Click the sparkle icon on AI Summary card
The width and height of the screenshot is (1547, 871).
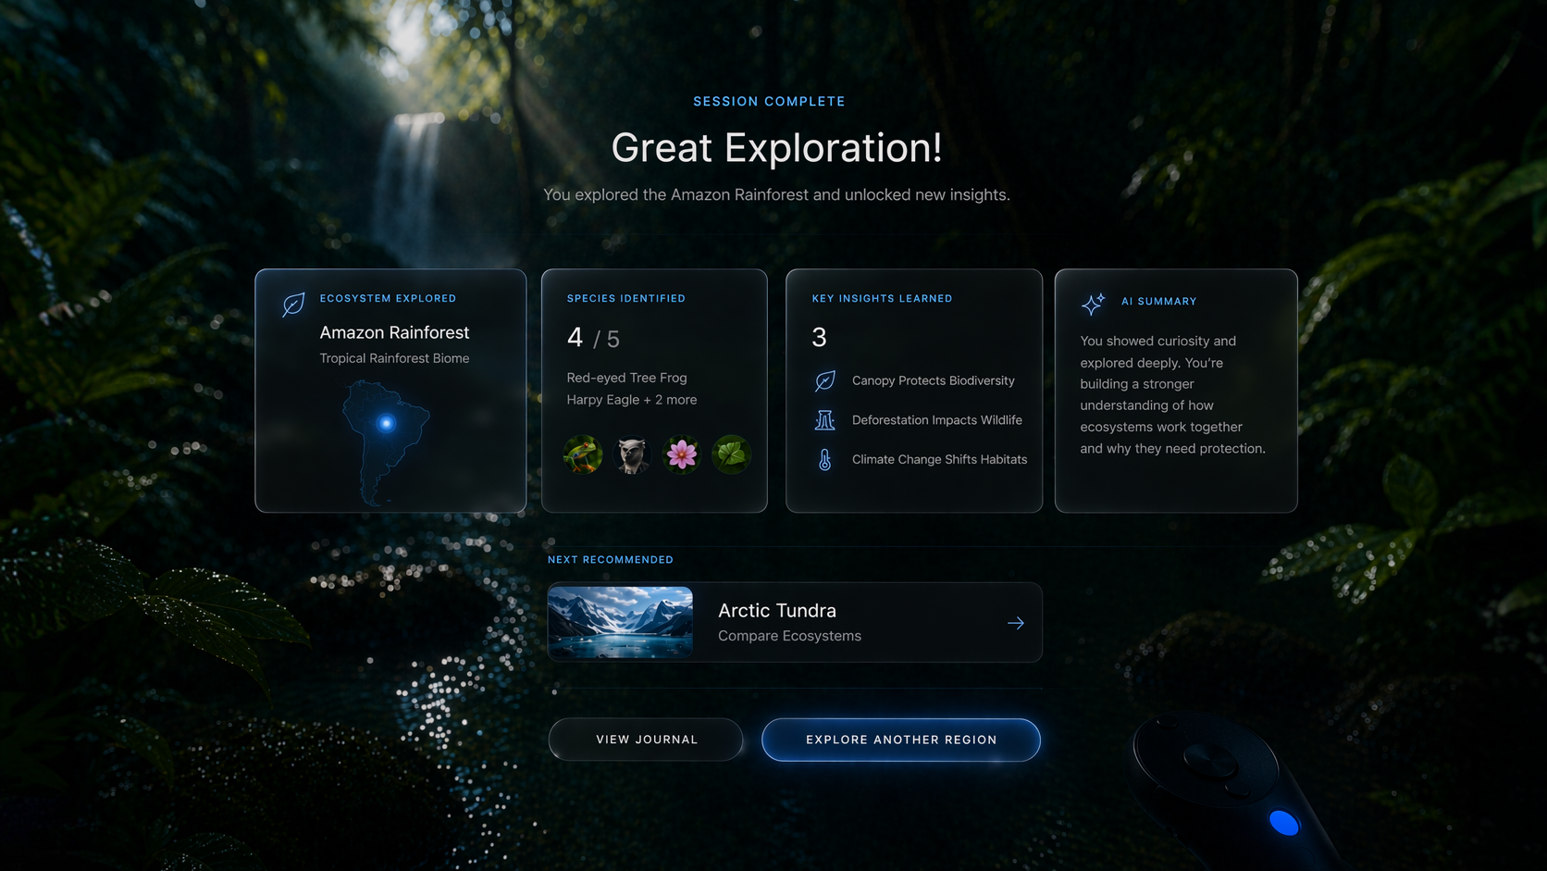(x=1093, y=304)
